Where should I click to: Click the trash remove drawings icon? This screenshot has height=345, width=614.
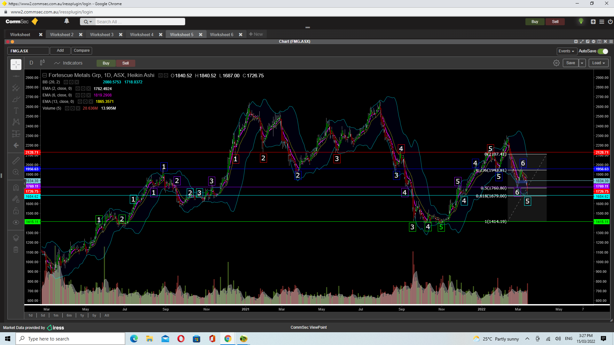[x=16, y=250]
